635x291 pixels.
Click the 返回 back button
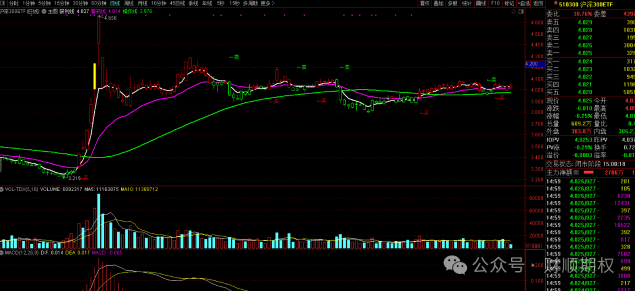[x=538, y=4]
